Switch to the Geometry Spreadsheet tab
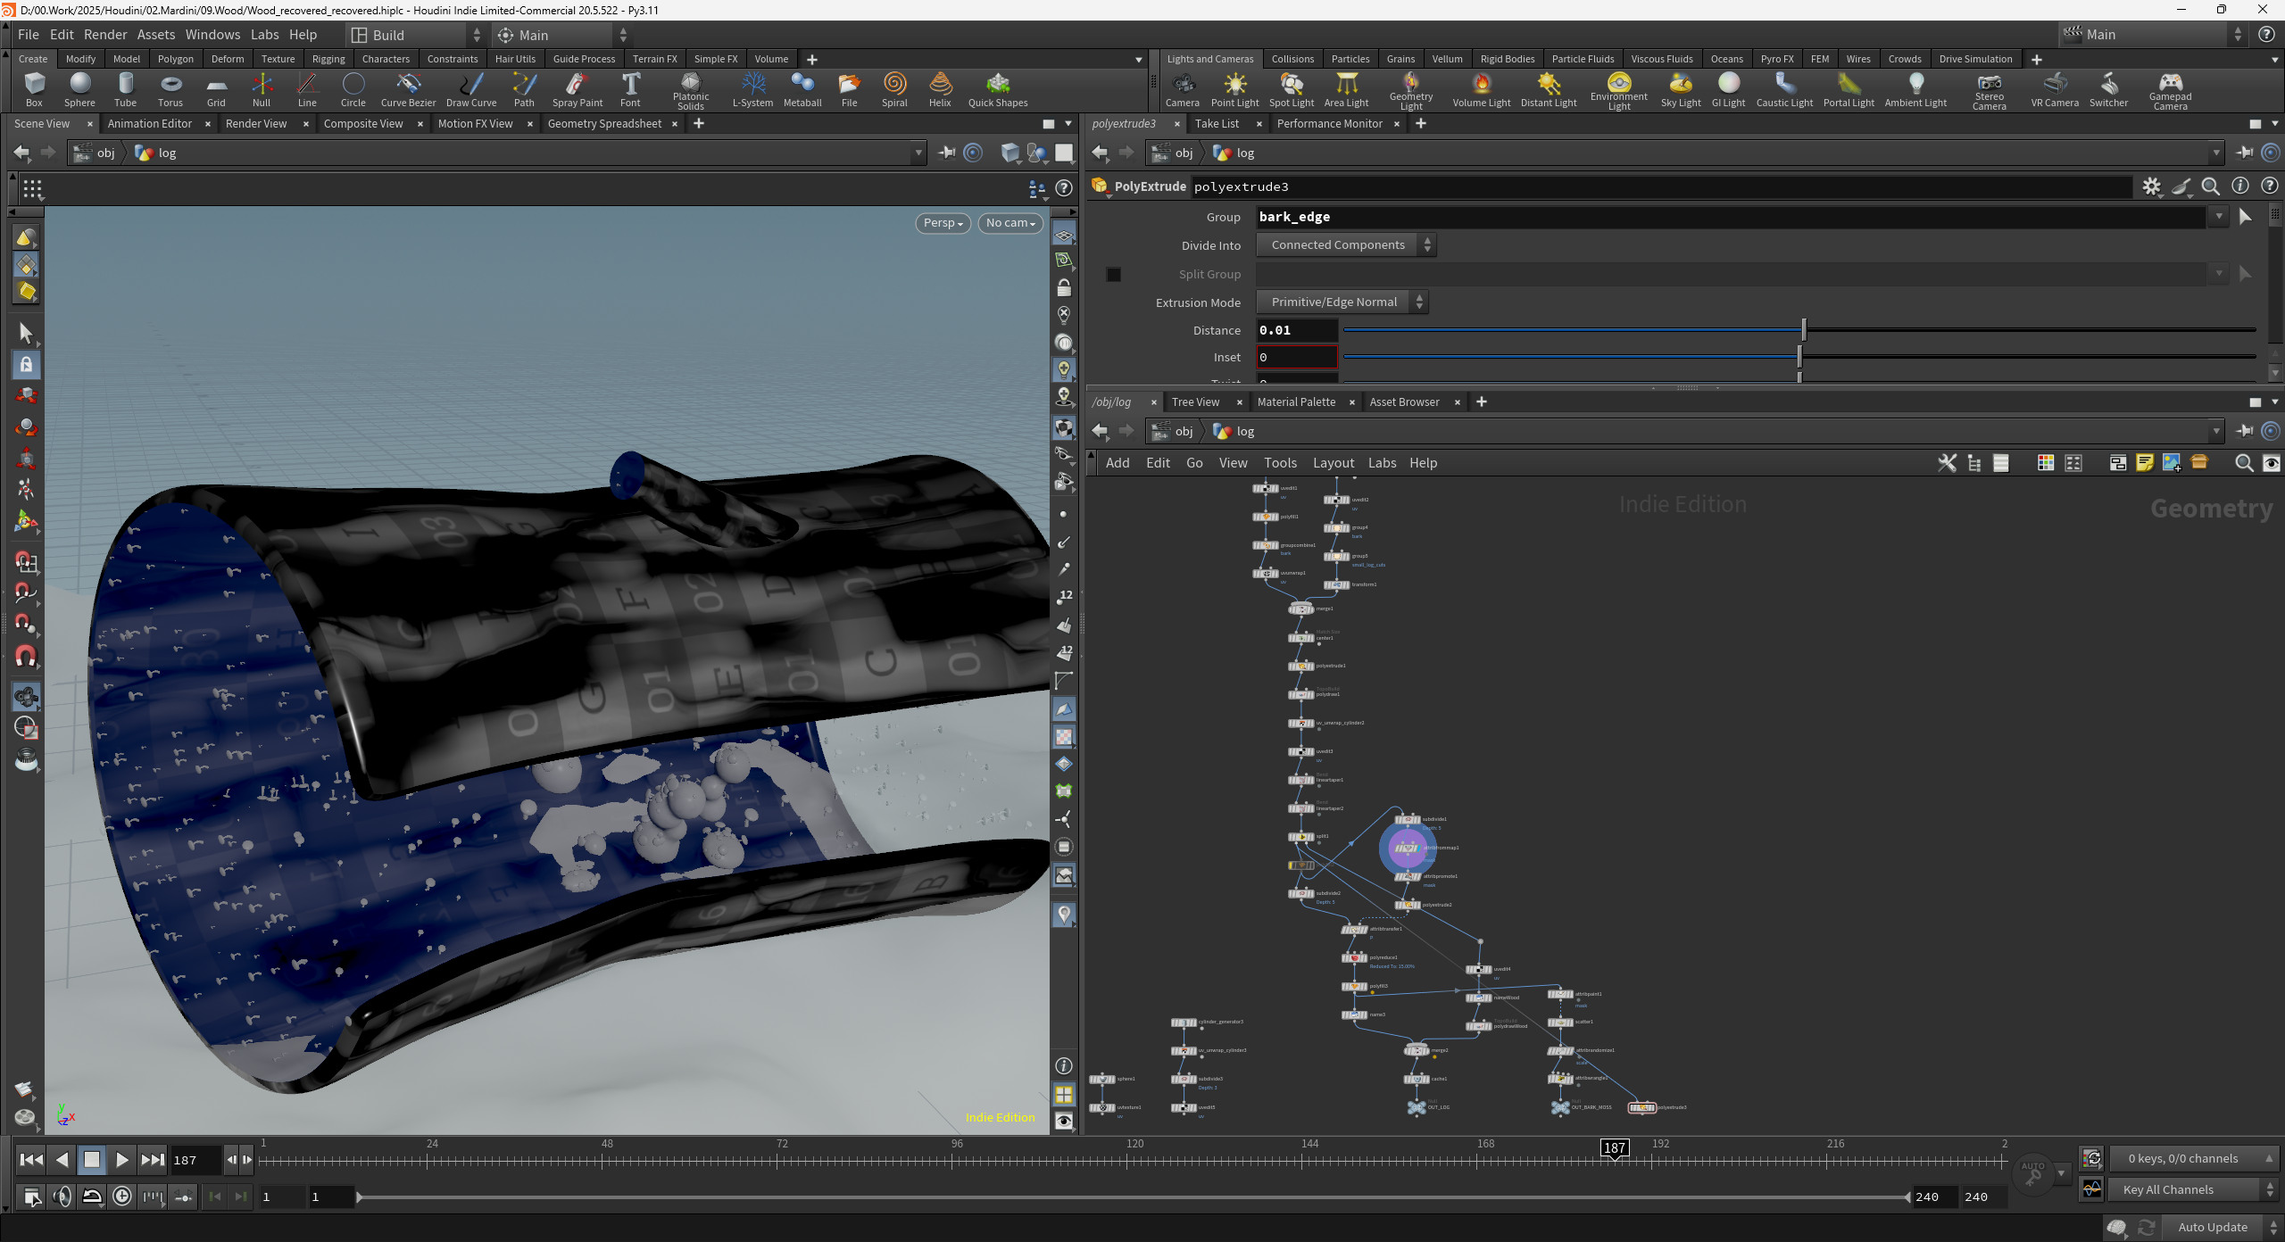Screen dimensions: 2285x1242 [x=604, y=124]
